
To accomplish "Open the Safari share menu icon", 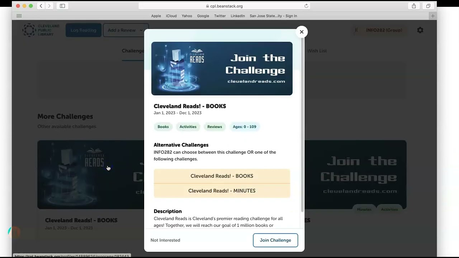I will [x=414, y=6].
